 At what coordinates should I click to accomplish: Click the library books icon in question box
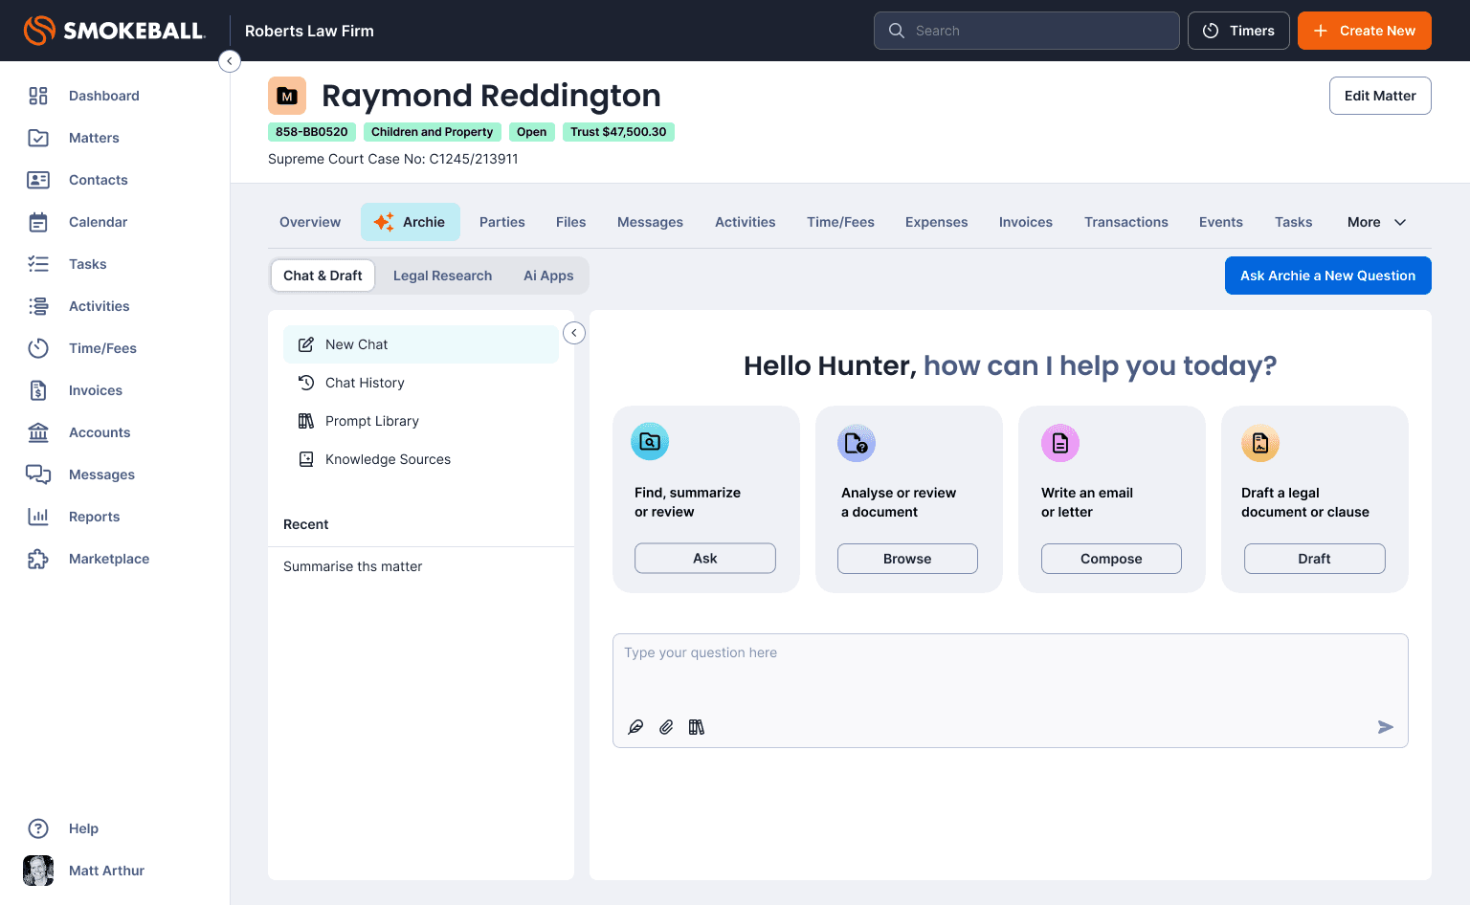click(x=697, y=727)
